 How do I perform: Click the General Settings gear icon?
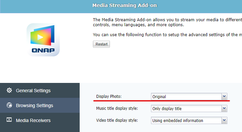click(x=9, y=90)
